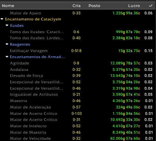156x141 pixels.
Task: Choose the Maior de Aceleração row
Action: click(x=78, y=107)
